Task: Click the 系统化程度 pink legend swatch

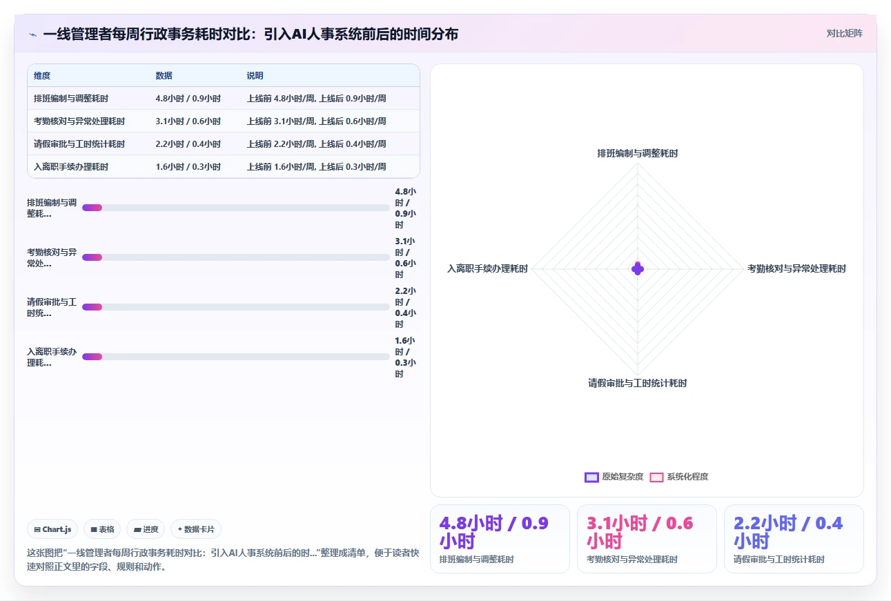Action: pyautogui.click(x=656, y=477)
